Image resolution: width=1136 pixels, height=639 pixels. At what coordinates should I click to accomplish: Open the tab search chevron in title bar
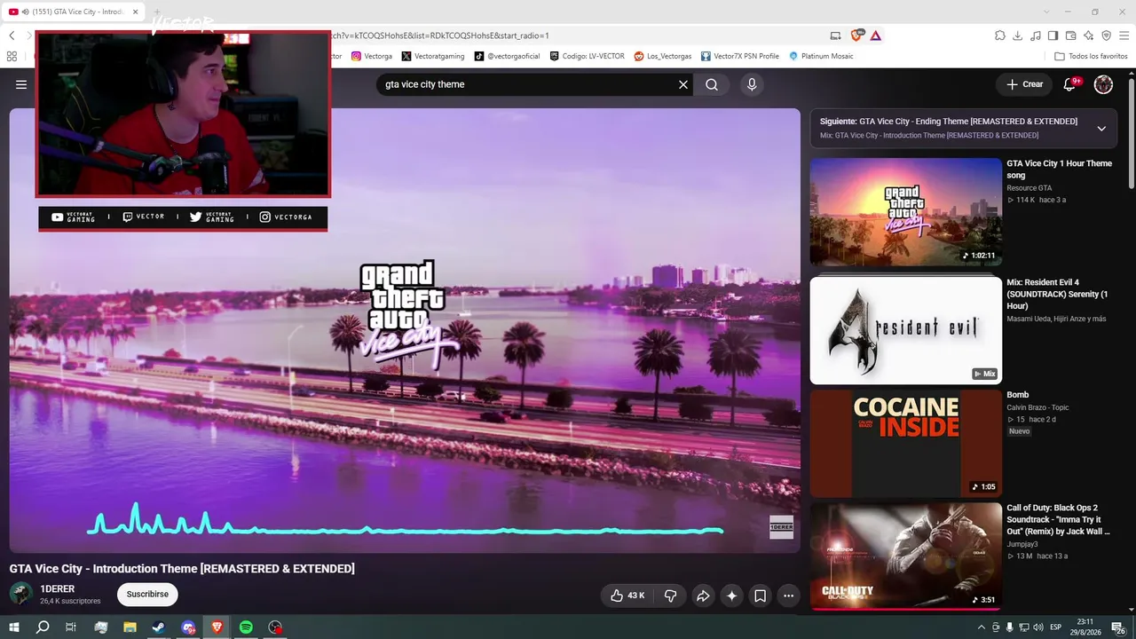coord(1046,12)
